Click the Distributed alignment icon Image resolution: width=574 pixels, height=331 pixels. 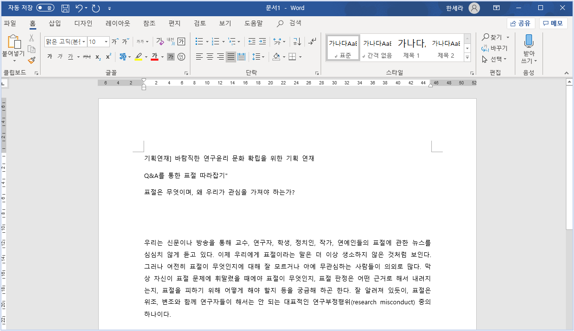click(241, 57)
